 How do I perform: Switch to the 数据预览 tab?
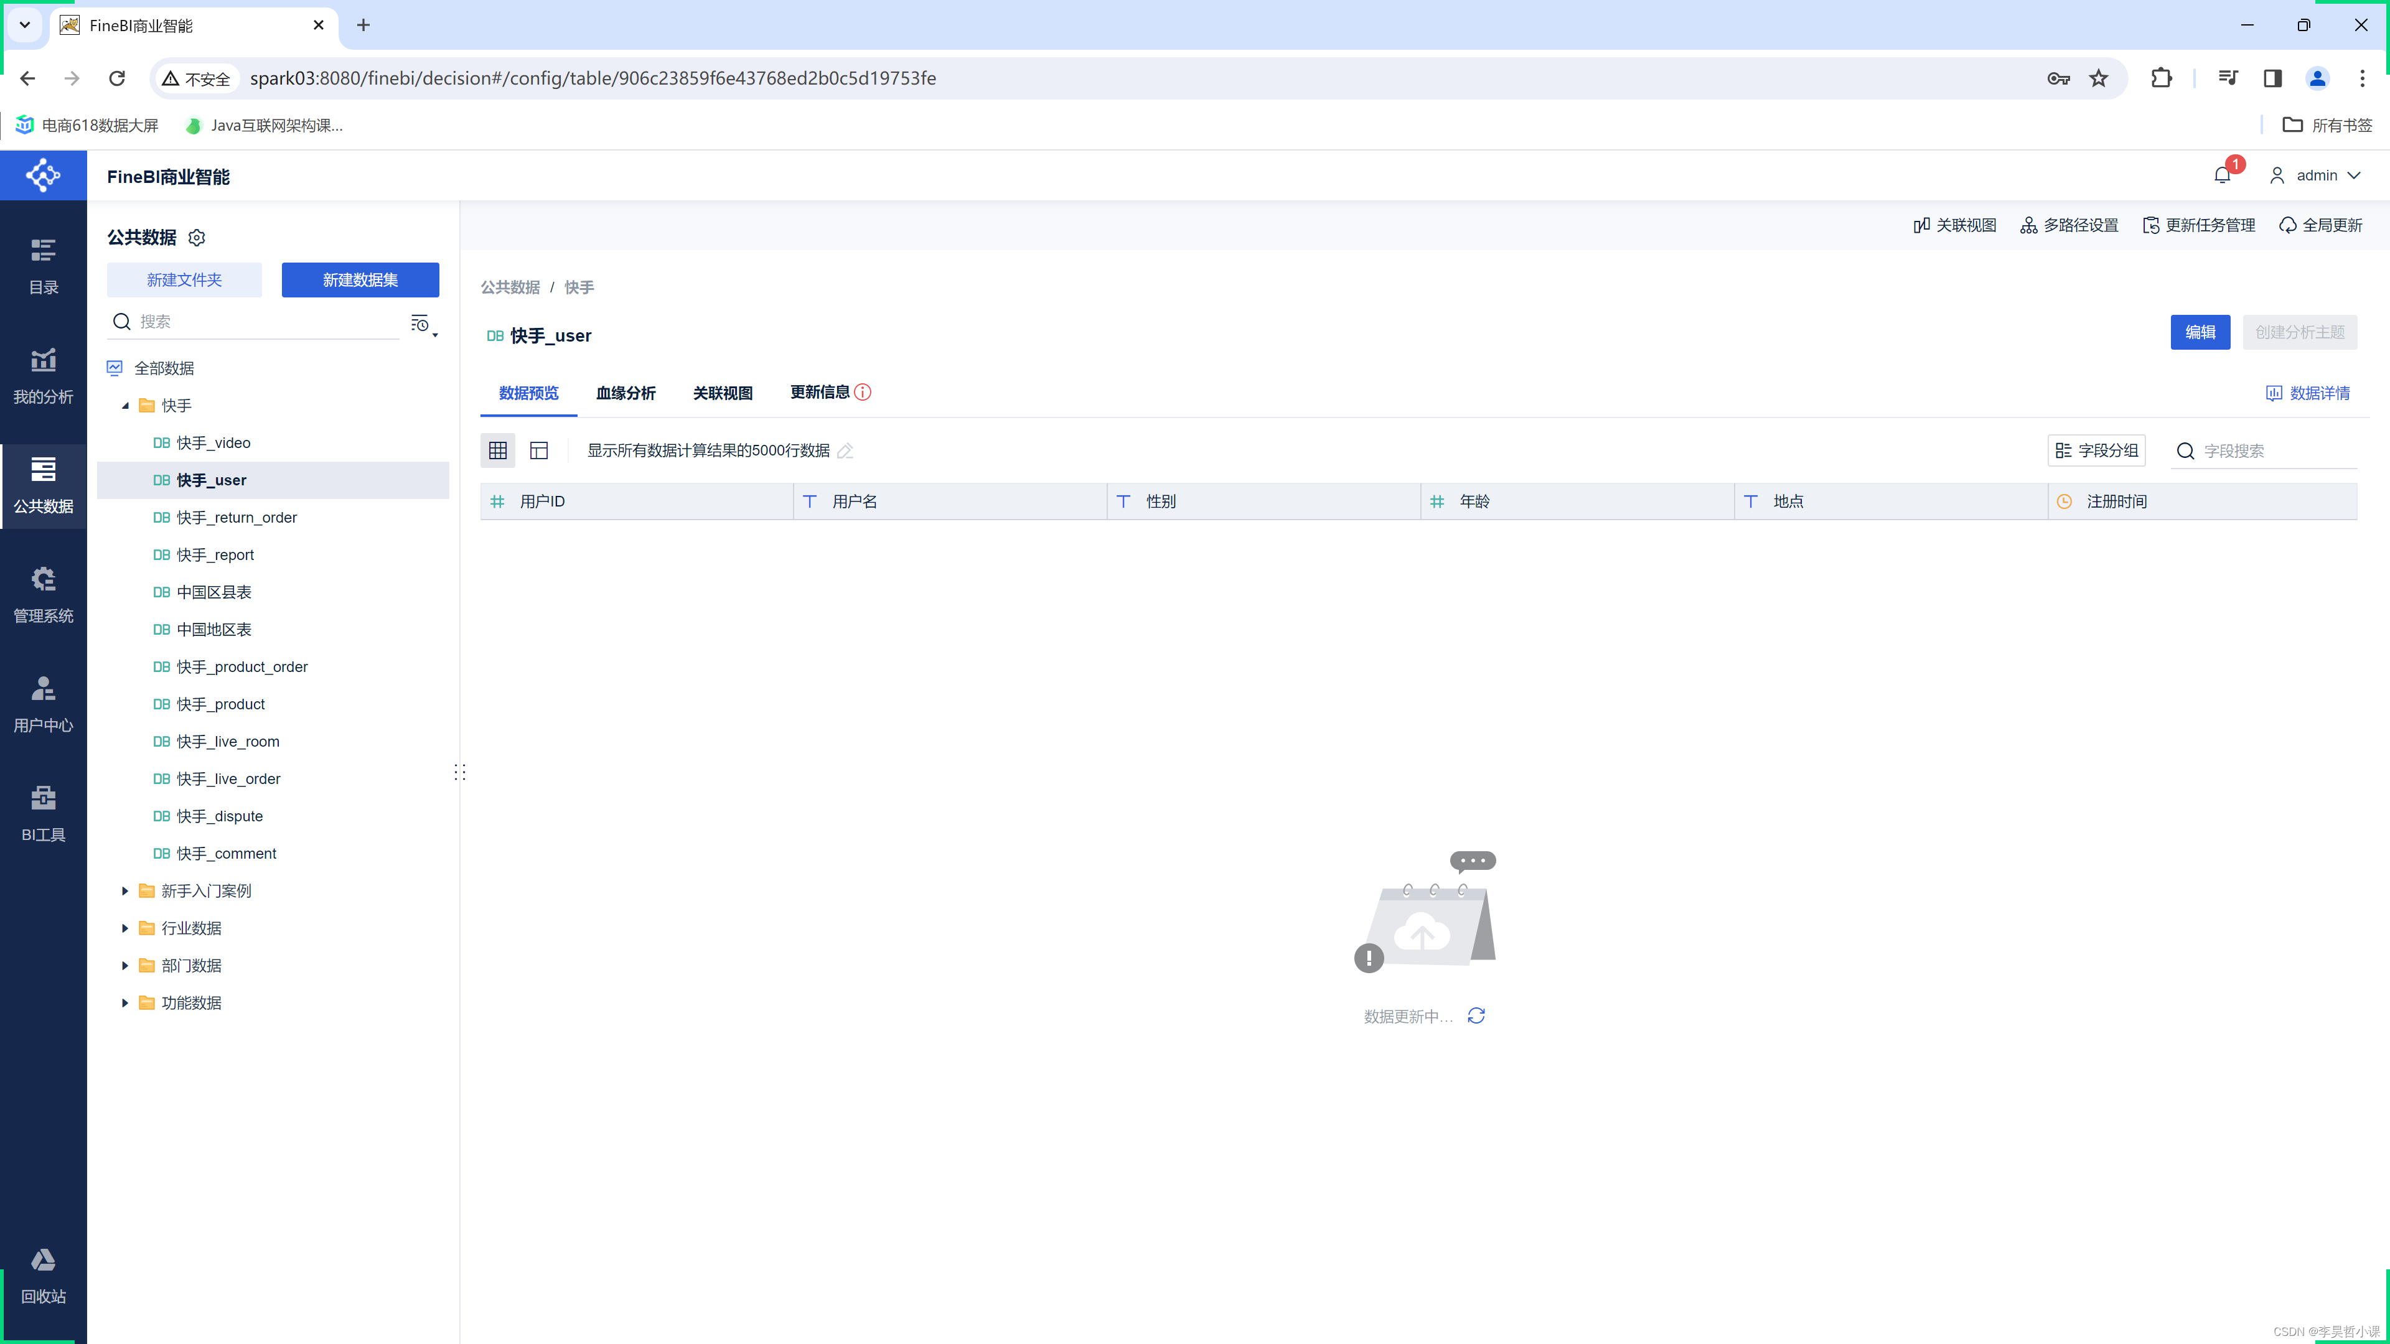pyautogui.click(x=529, y=393)
